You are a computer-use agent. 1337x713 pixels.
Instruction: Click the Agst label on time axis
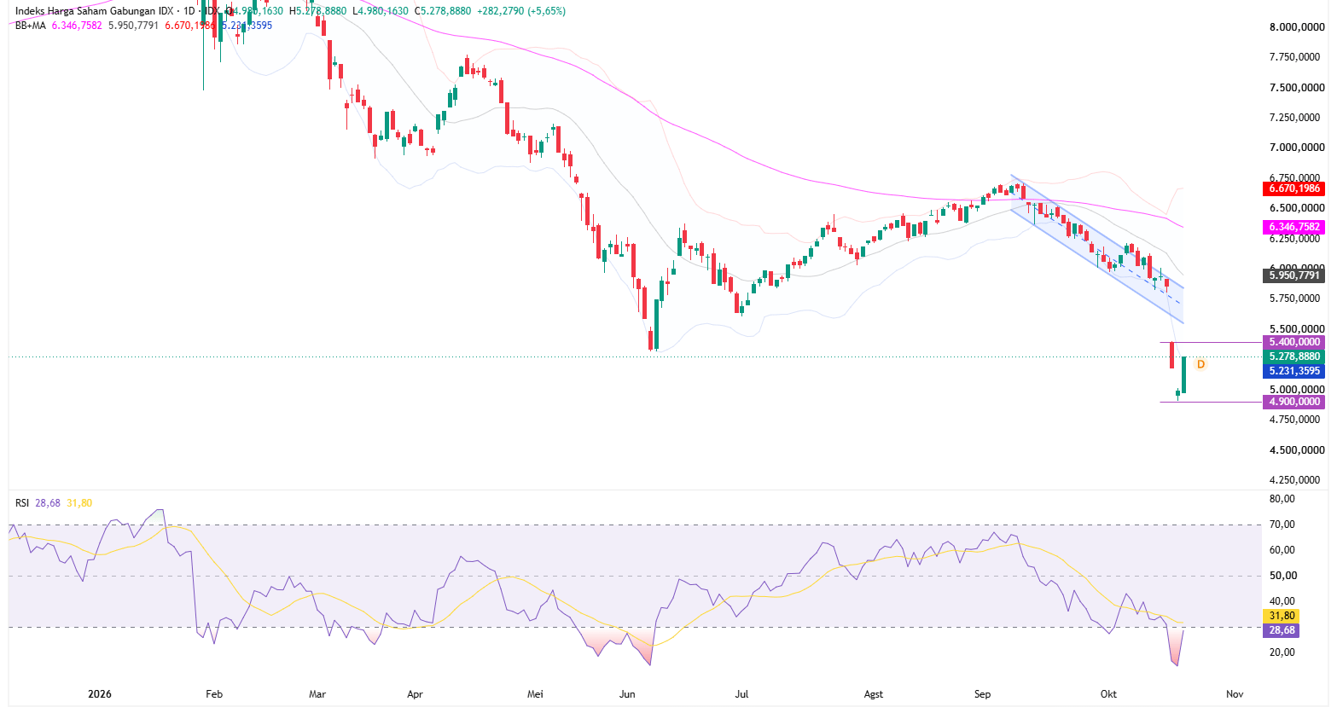873,694
